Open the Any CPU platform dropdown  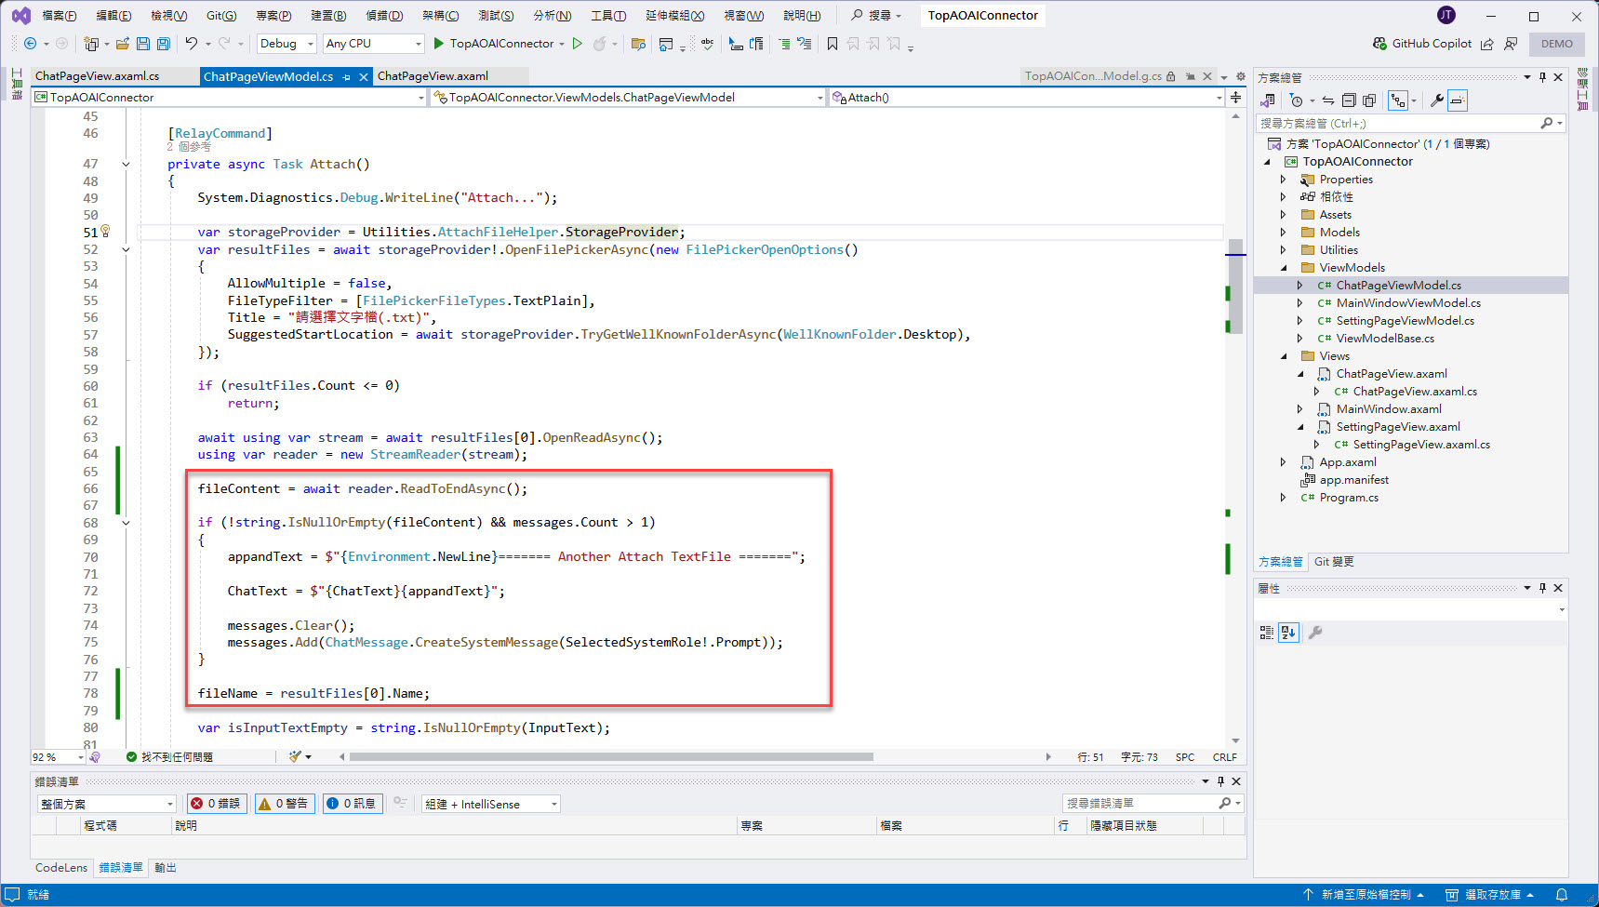click(x=373, y=44)
